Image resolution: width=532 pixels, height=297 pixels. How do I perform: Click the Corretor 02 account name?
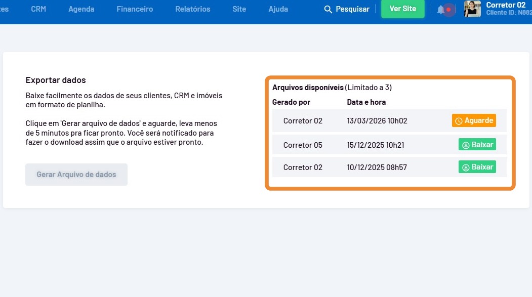coord(506,5)
